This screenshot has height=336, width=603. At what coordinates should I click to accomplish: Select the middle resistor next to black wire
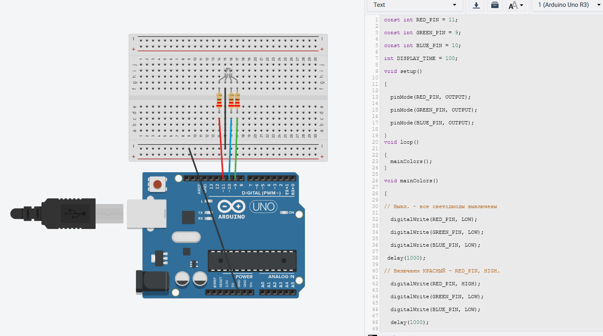point(231,101)
